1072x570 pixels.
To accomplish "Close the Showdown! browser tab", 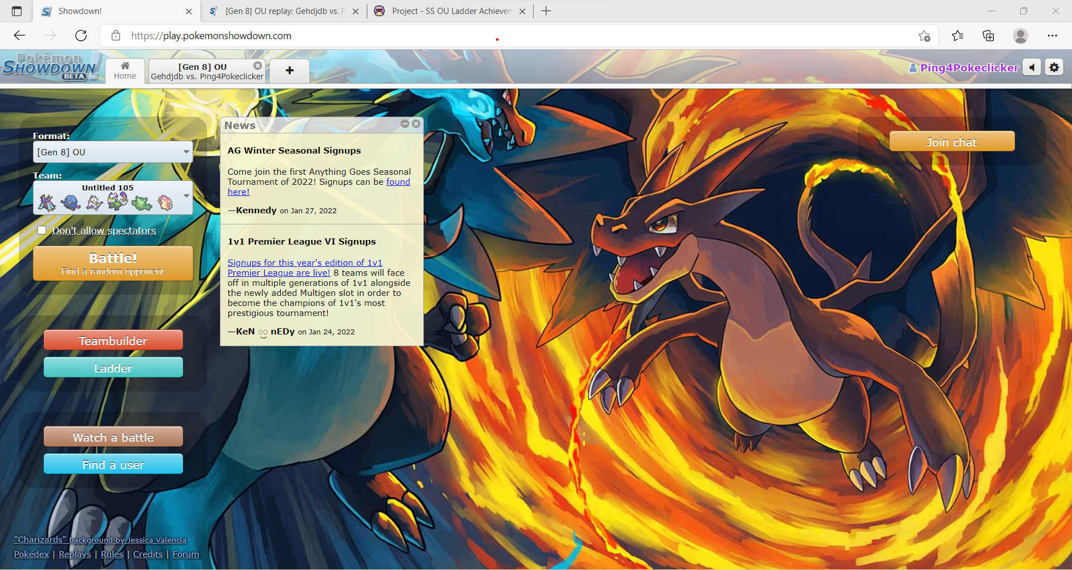I will click(x=189, y=11).
